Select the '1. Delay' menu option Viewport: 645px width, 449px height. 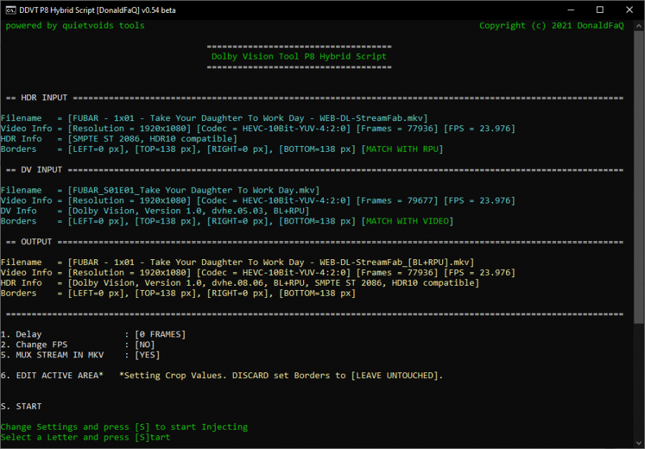pos(21,334)
